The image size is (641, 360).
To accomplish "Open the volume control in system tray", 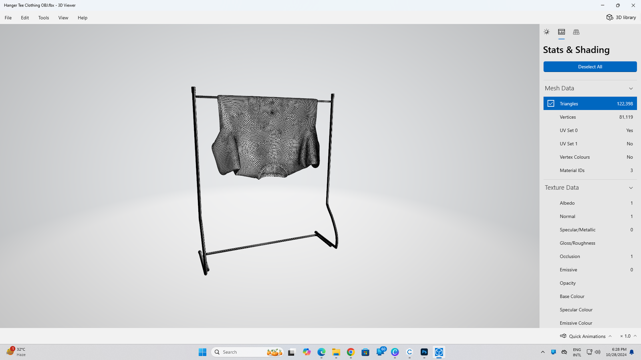I will [x=598, y=352].
